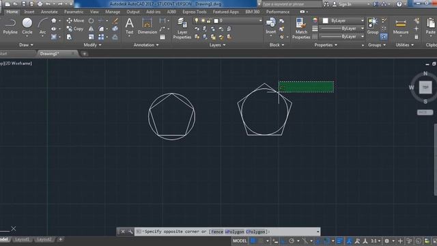Click the Print icon in quick access toolbar

(x=40, y=4)
